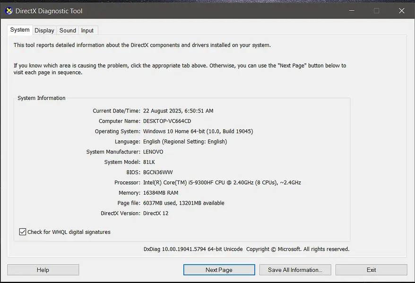Exit the DirectX Diagnostic Tool
Image resolution: width=415 pixels, height=283 pixels.
click(x=371, y=270)
